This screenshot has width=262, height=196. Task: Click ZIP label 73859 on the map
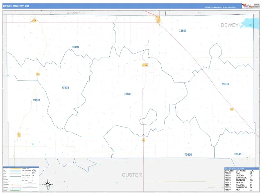[75, 47]
